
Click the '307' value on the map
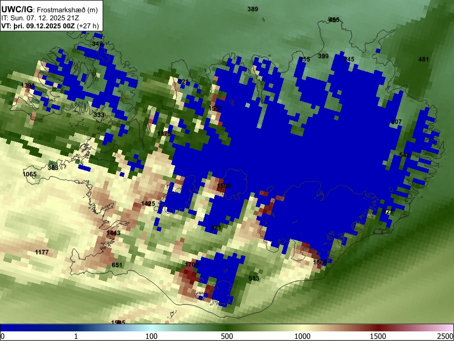396,122
